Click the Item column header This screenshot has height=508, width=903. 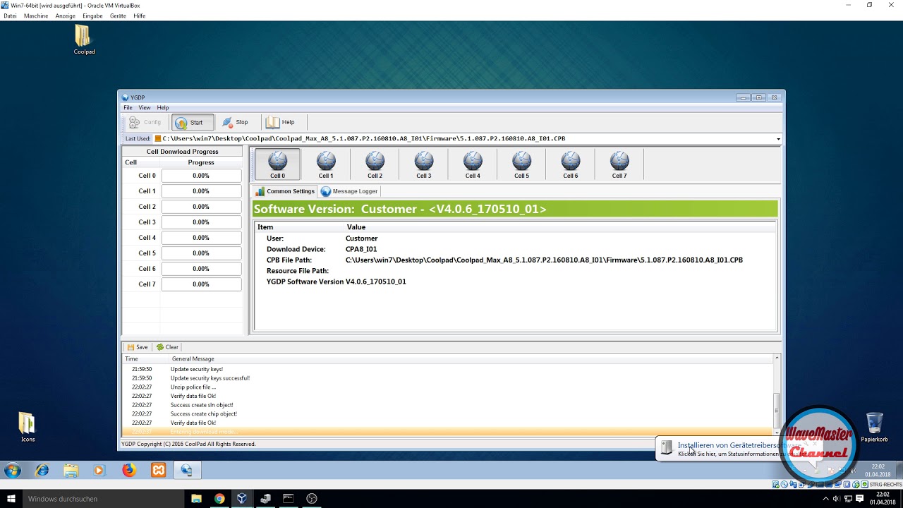[265, 227]
